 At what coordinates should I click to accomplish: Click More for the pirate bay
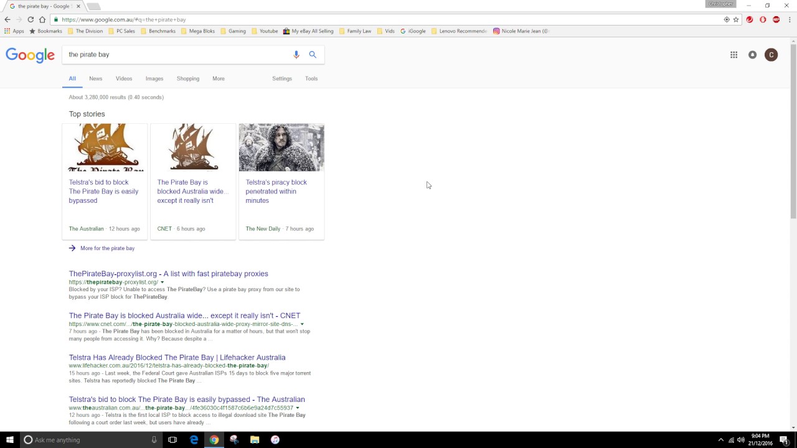pyautogui.click(x=107, y=248)
